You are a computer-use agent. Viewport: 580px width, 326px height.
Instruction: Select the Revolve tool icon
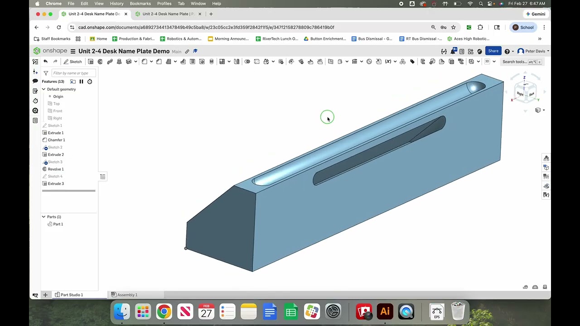(100, 62)
